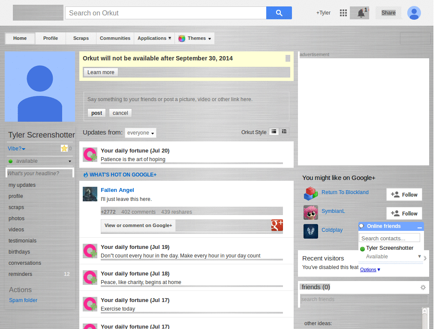
Task: Click the Themes color wheel icon
Action: (x=181, y=38)
